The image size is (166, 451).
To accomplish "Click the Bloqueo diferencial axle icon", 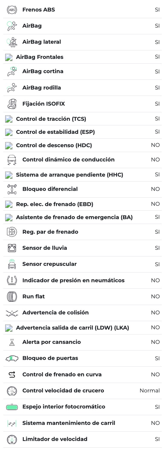I will click(12, 189).
